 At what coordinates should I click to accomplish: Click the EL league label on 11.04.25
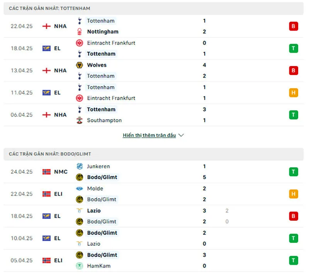tap(57, 93)
